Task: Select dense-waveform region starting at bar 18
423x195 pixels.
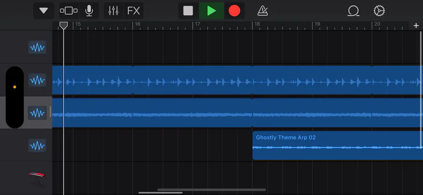Action: [337, 113]
